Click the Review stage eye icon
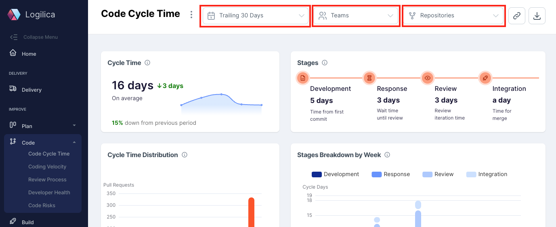 click(428, 78)
